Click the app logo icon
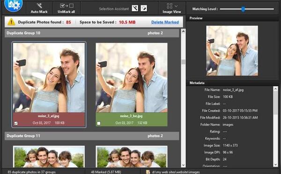281x174 pixels. pos(14,5)
